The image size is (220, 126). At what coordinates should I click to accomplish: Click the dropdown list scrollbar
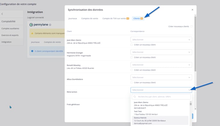191,104
